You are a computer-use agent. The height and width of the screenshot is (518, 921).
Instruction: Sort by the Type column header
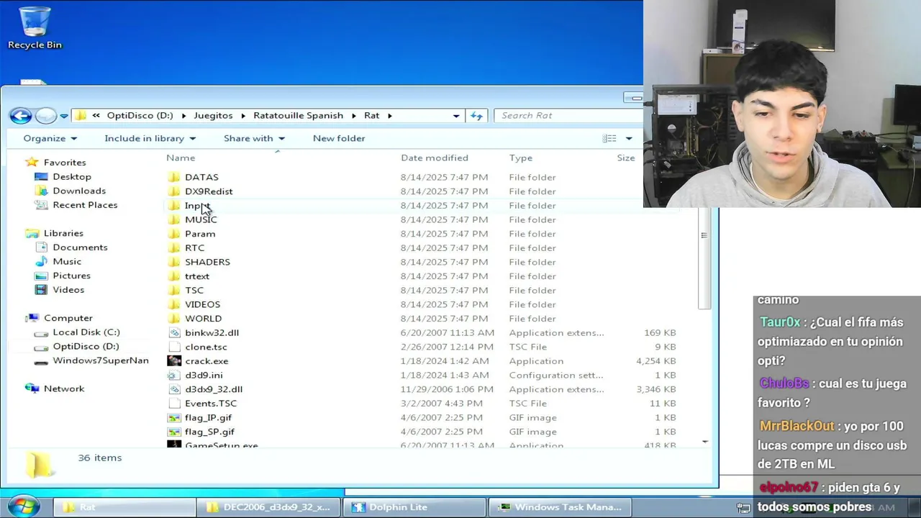[x=521, y=158]
